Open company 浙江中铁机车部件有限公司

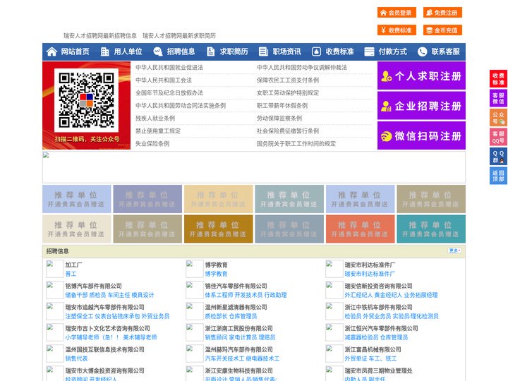[x=378, y=307]
